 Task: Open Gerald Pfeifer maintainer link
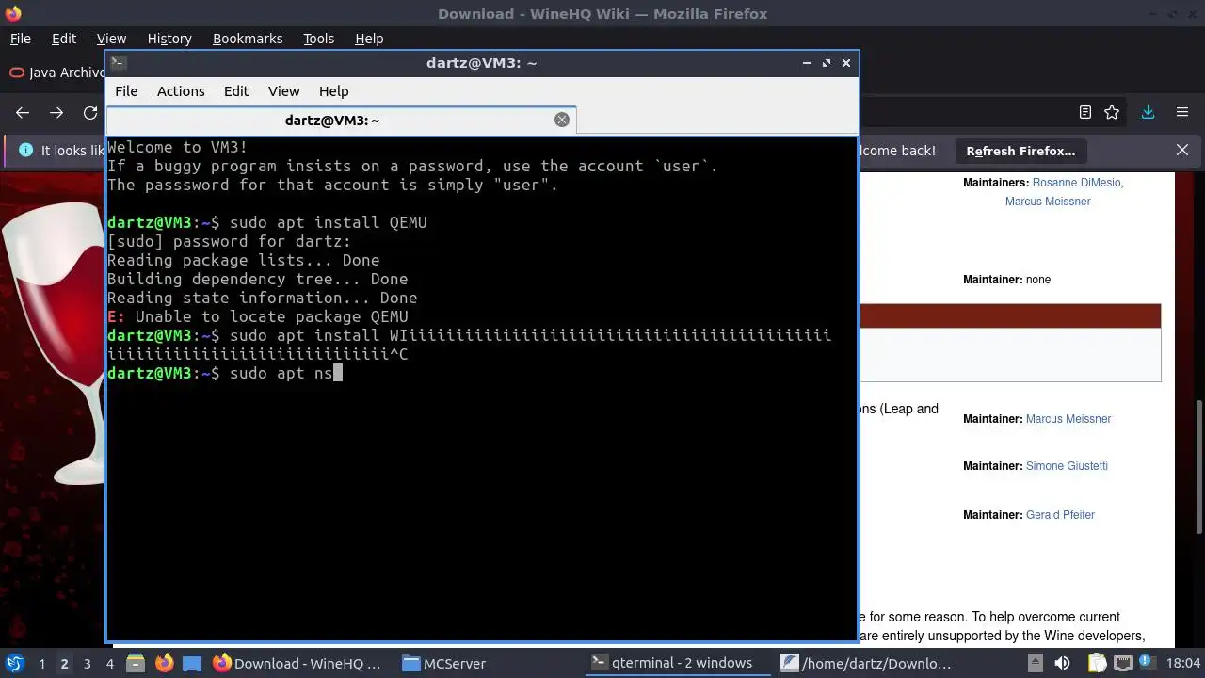[x=1060, y=515]
